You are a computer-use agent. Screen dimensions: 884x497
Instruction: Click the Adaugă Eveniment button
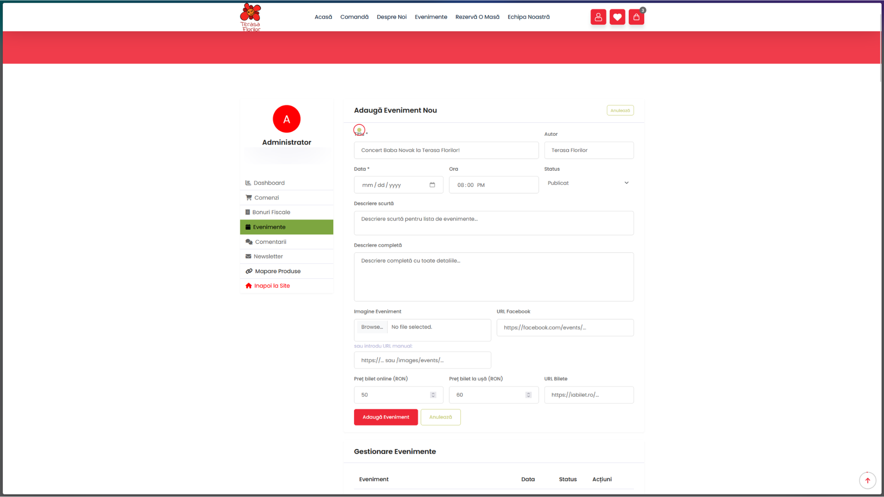(386, 417)
